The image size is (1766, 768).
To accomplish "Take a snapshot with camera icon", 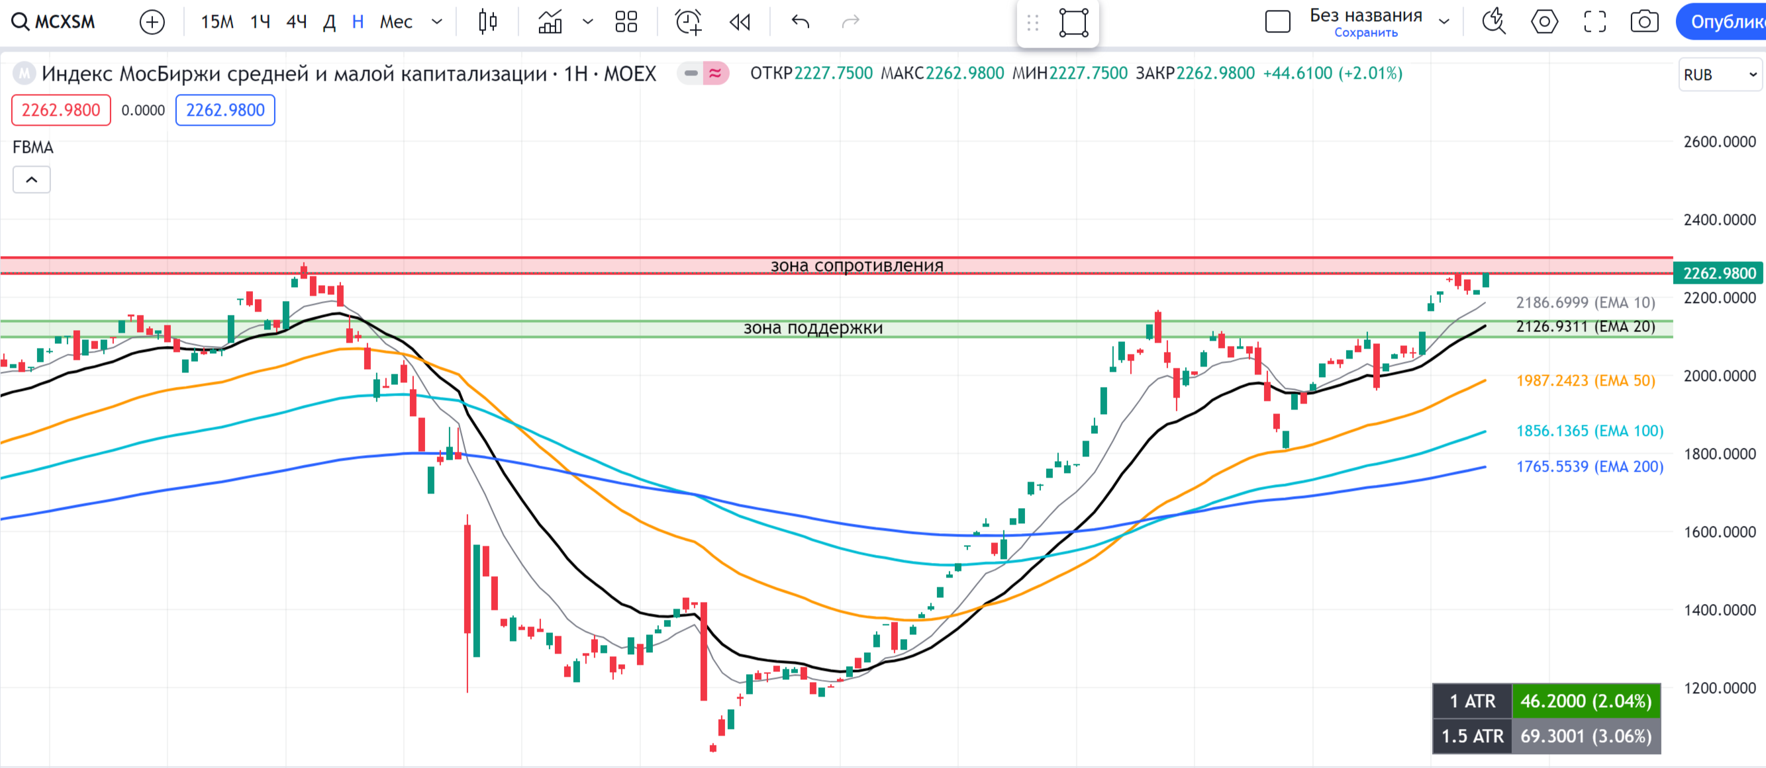I will [1644, 22].
